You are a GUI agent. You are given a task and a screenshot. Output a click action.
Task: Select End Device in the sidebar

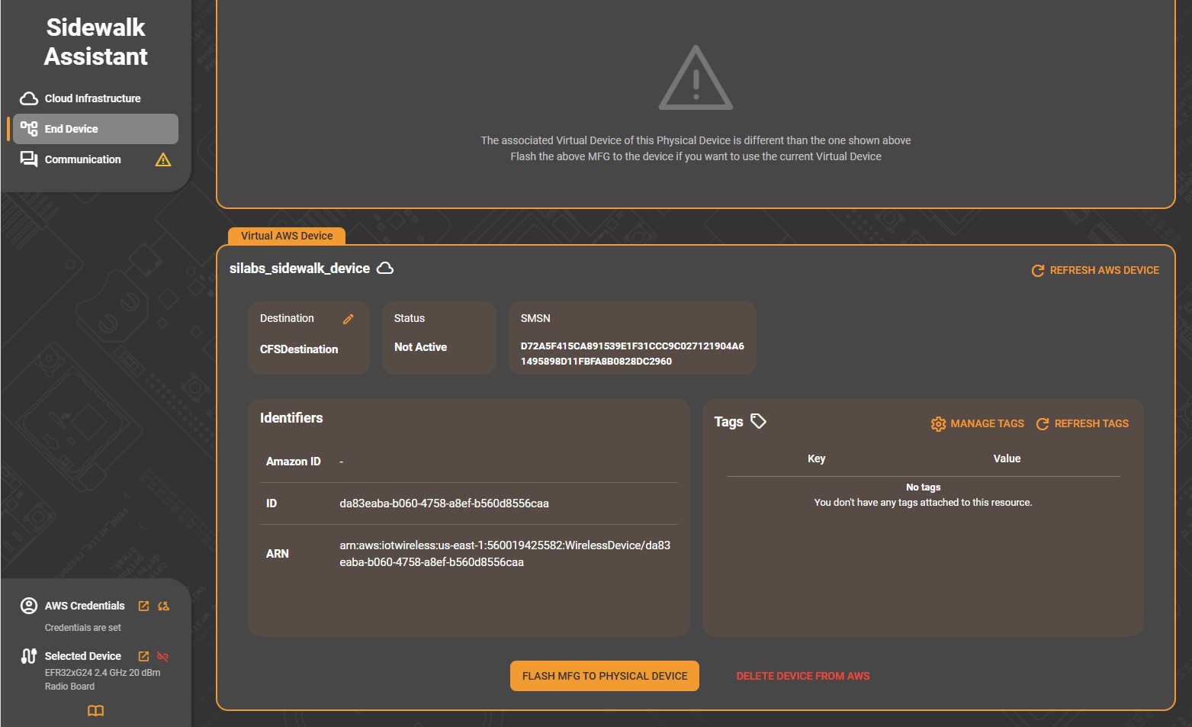71,129
